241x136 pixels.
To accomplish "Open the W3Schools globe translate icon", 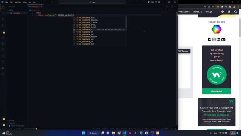I will point(229,12).
